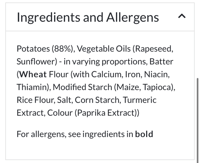Click the word "Niacin" in the ingredients
The height and width of the screenshot is (163, 200).
(155, 74)
